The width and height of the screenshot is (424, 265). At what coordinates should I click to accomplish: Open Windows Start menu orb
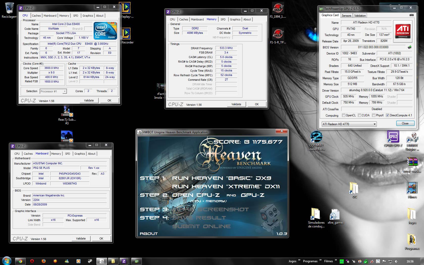pos(7,261)
